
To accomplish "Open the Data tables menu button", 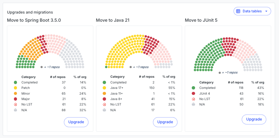I will click(252, 11).
